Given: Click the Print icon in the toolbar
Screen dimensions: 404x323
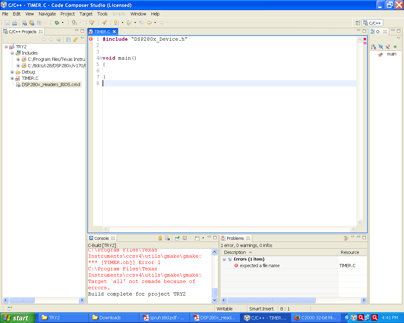Looking at the screenshot, I should (x=15, y=23).
